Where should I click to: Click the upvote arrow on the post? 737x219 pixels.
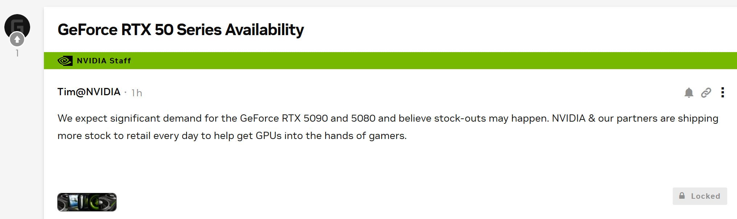(17, 40)
